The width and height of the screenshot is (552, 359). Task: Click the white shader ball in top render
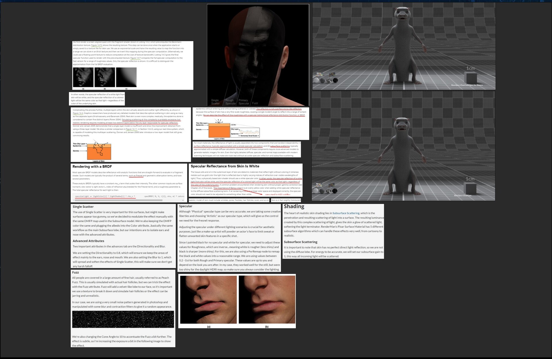point(317,80)
